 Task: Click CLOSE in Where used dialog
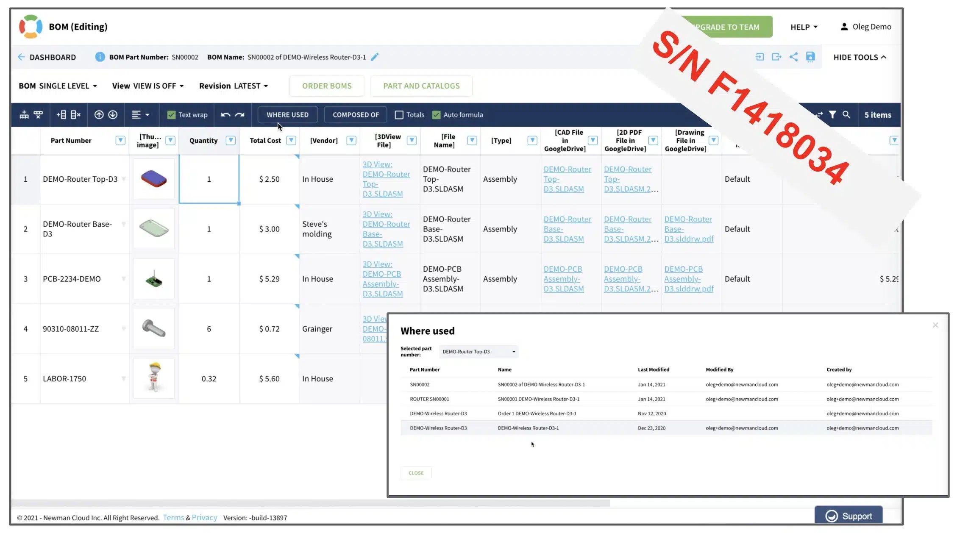pos(416,473)
